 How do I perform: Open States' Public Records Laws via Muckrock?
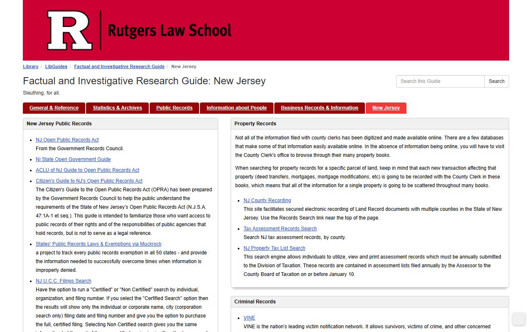(99, 244)
